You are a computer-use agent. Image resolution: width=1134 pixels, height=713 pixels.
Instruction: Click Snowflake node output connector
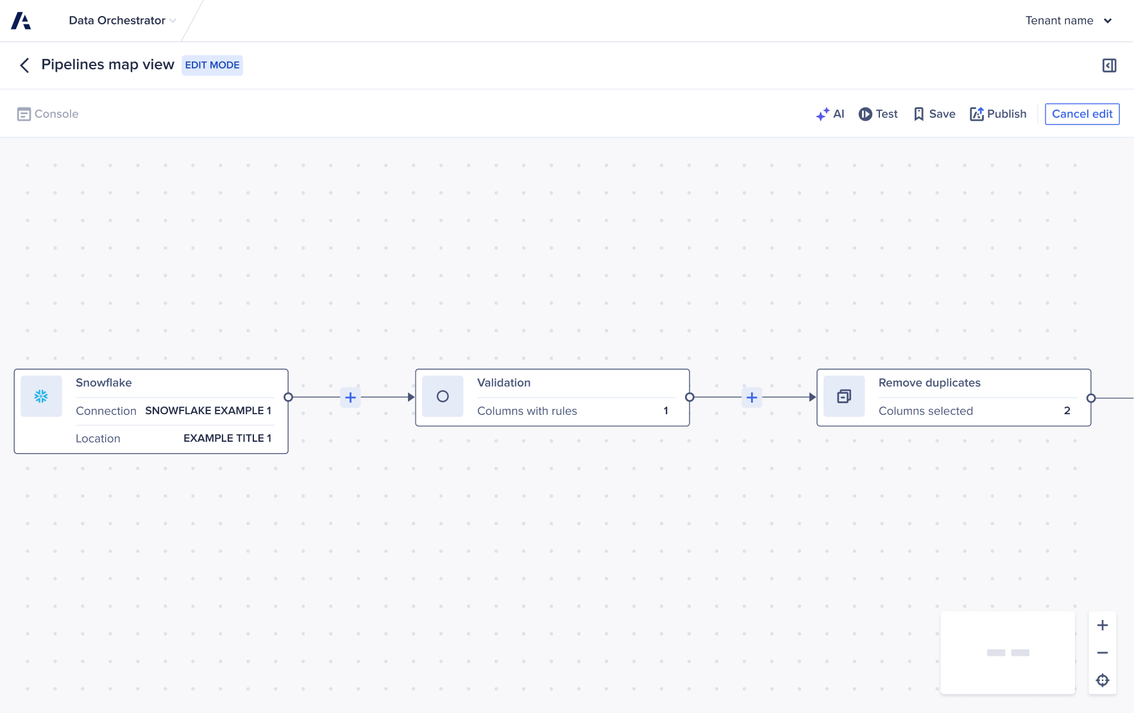tap(289, 398)
